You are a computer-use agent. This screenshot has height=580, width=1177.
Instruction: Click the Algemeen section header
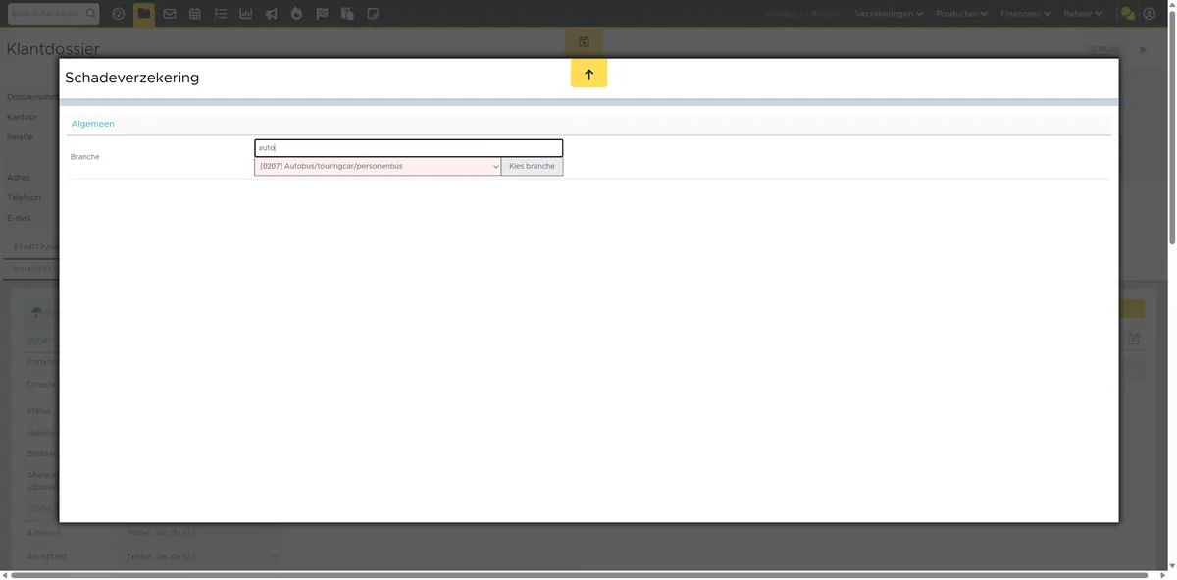tap(93, 124)
